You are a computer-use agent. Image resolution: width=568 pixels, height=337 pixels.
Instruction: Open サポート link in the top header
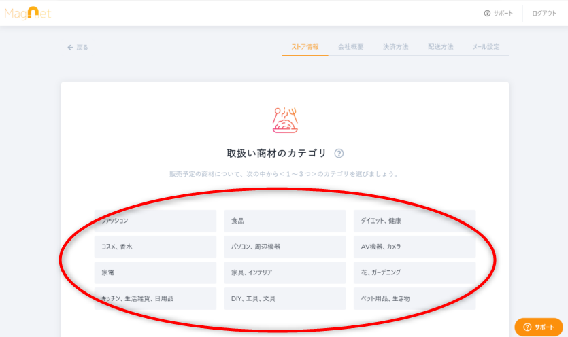coord(499,14)
